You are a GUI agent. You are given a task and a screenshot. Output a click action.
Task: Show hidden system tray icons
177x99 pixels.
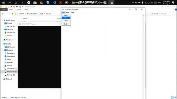133,2
